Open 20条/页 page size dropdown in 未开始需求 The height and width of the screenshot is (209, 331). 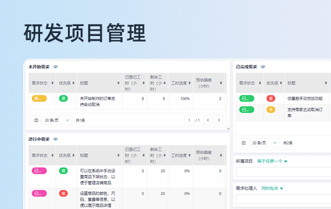pos(57,120)
